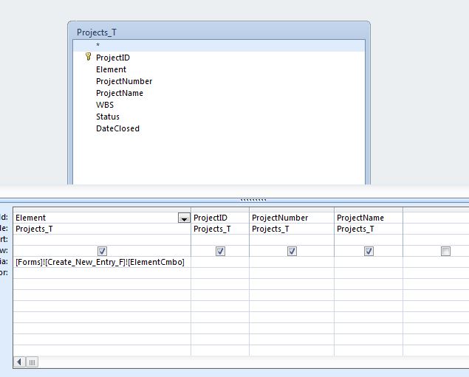Click the Or cell under Element column
This screenshot has height=377, width=469.
(x=102, y=273)
